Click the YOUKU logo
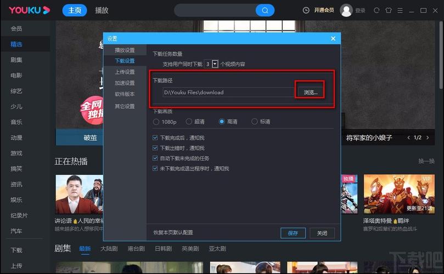The image size is (444, 274). tap(30, 10)
